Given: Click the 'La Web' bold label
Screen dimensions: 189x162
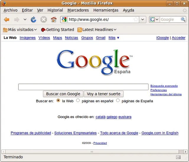Looking at the screenshot, I should pos(10,38).
